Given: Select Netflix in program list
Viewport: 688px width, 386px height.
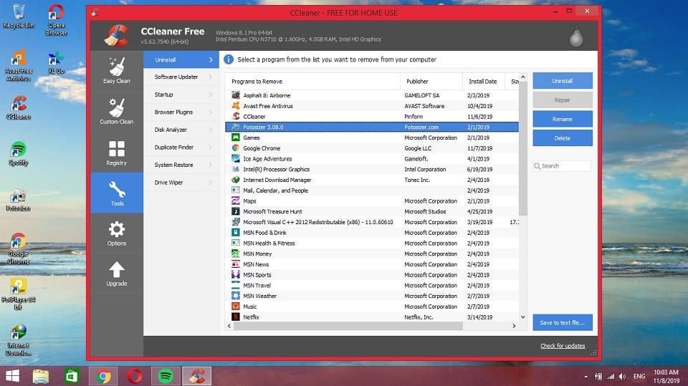Looking at the screenshot, I should coord(372,317).
